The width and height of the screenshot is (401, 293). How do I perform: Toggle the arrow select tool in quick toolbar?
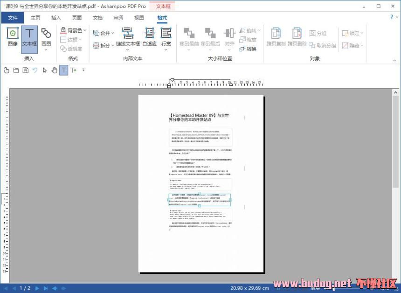pyautogui.click(x=44, y=70)
